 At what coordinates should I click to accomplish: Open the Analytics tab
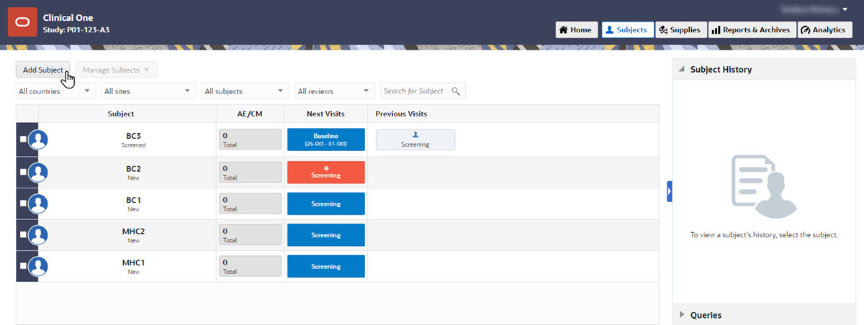[824, 29]
